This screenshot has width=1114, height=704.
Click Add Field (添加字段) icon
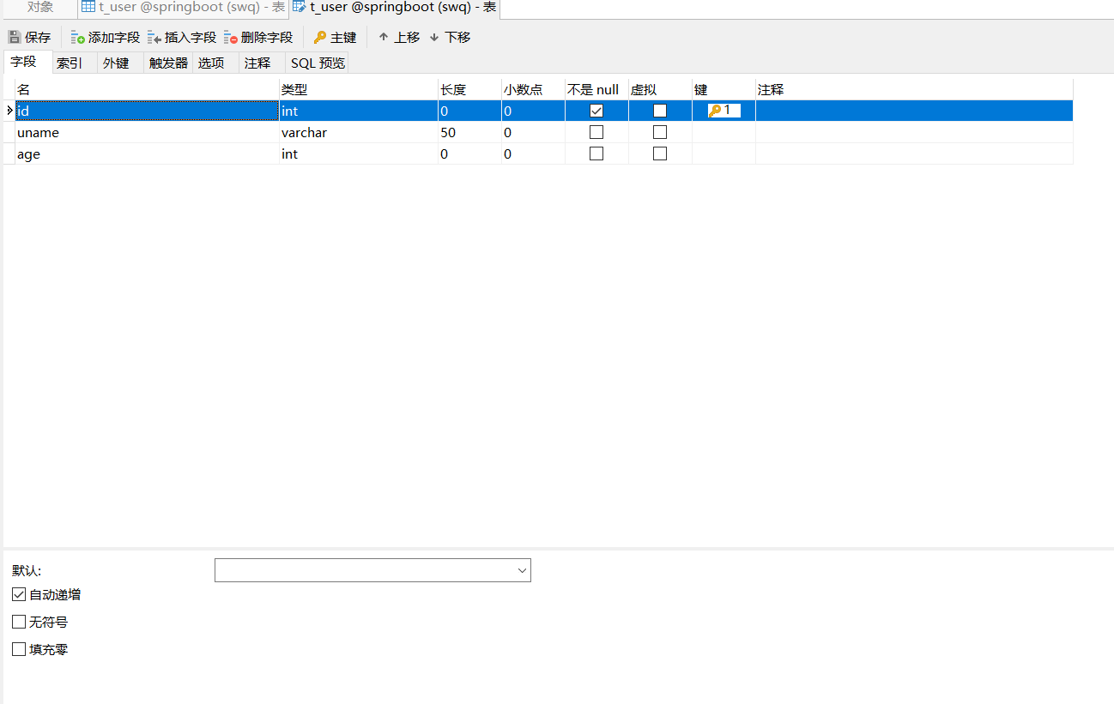pos(77,38)
